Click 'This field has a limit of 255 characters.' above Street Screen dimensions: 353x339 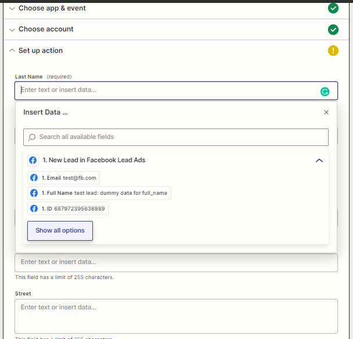coord(64,277)
